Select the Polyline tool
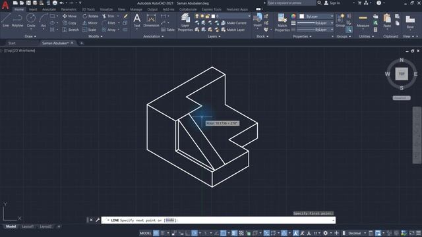Screen dimensions: 422x237 17,20
